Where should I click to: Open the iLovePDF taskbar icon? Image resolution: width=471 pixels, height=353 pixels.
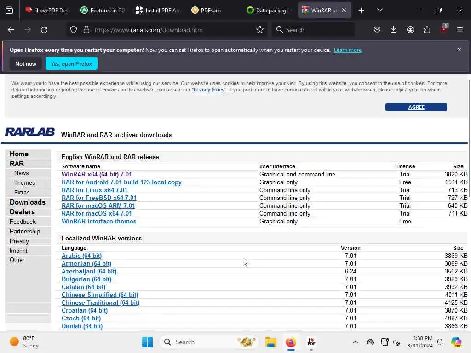pos(311,342)
